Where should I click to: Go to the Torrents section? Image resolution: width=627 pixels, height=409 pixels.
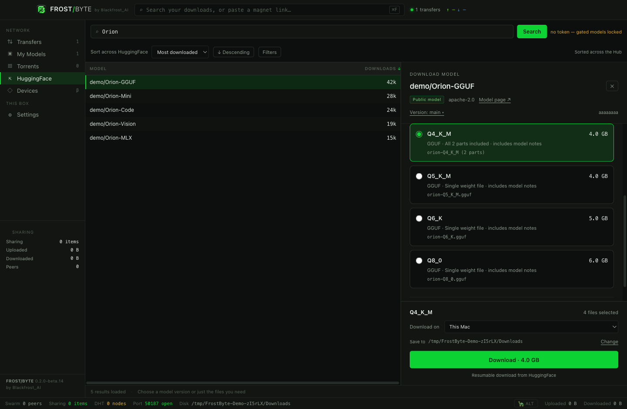[x=43, y=66]
